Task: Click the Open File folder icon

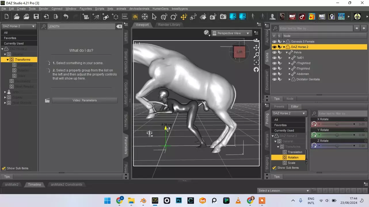Action: (x=16, y=17)
